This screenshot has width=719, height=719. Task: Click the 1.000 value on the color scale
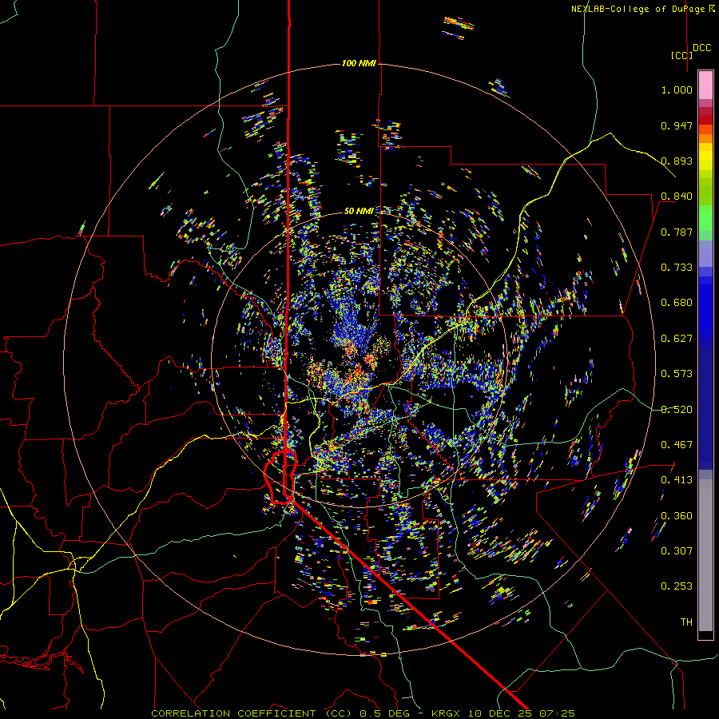(677, 89)
